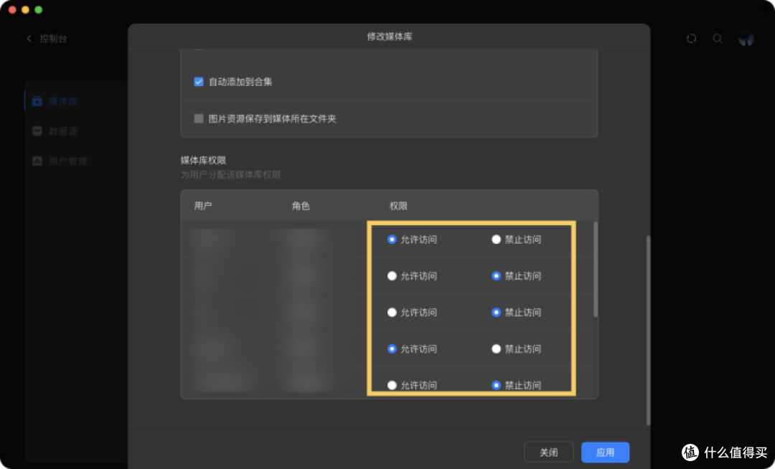
Task: Click the green macOS fullscreen button
Action: click(x=39, y=10)
